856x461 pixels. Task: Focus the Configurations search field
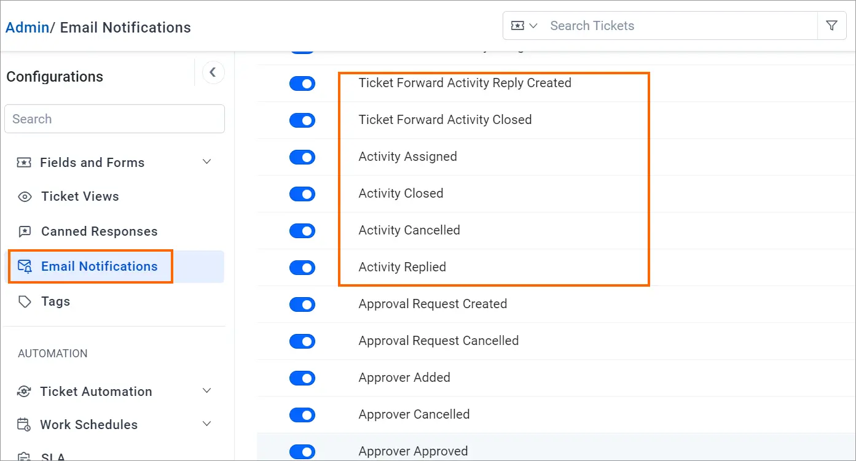tap(114, 119)
